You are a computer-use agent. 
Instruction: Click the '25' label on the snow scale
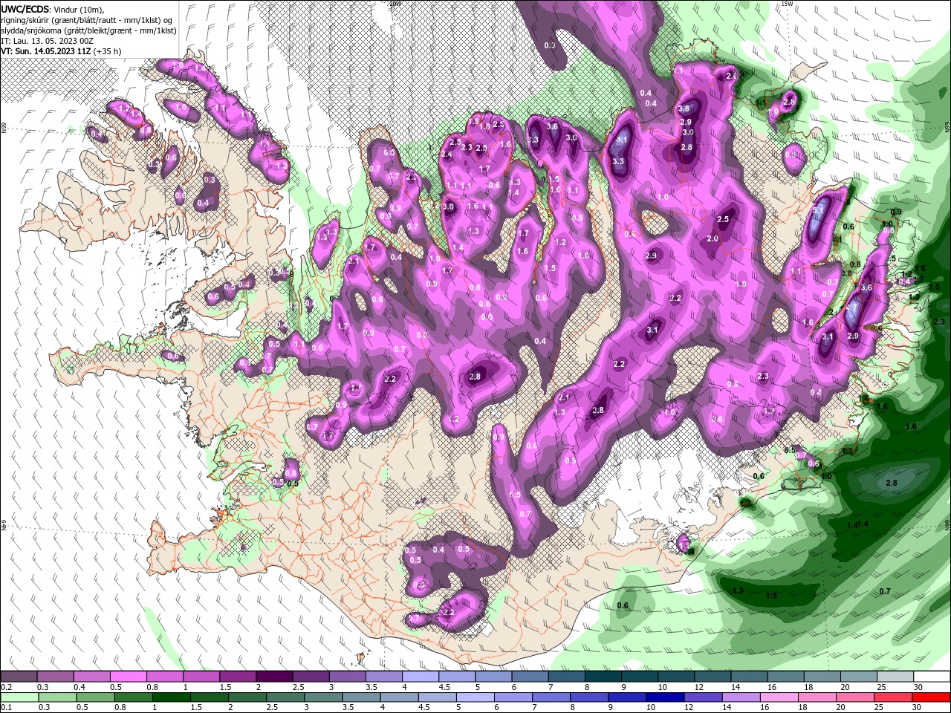coord(882,687)
